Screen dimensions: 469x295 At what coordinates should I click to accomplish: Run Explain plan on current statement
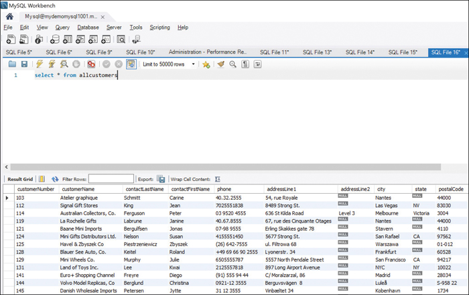point(64,64)
